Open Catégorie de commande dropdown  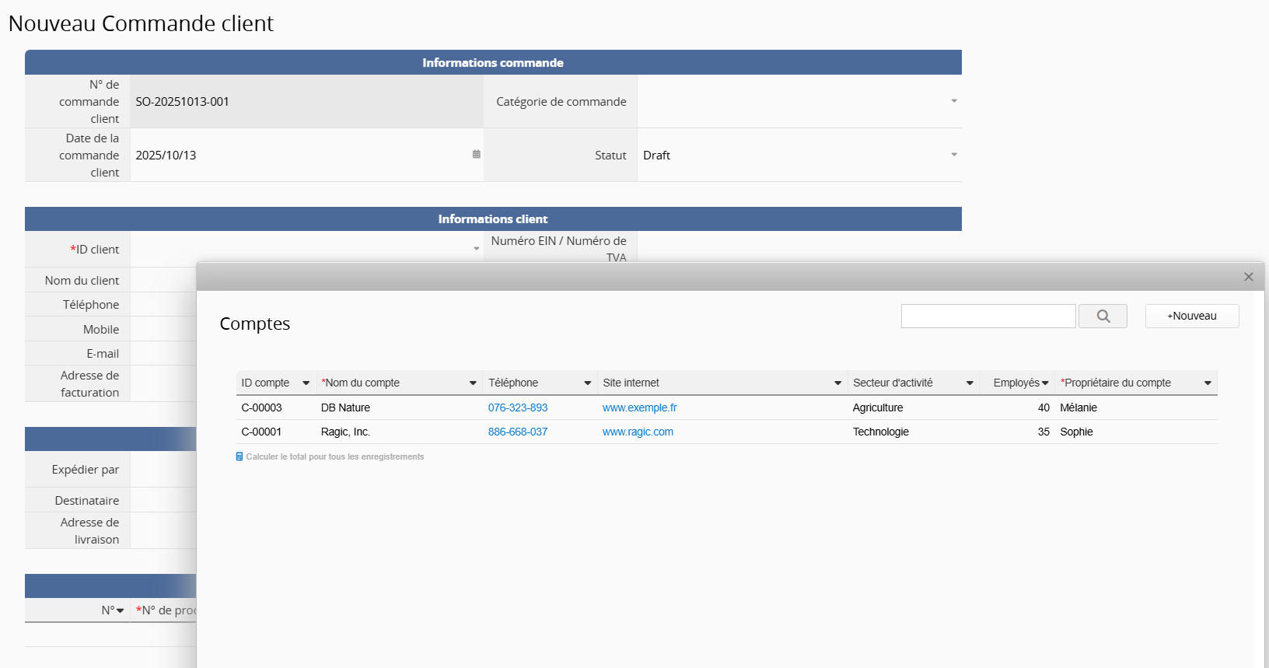tap(953, 101)
